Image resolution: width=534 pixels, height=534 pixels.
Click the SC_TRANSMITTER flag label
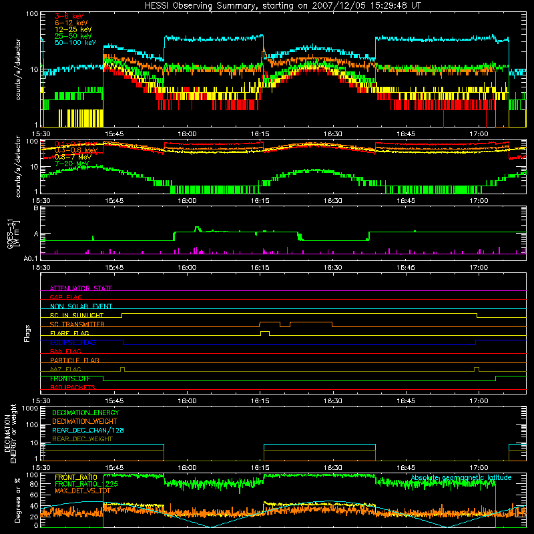tap(77, 324)
